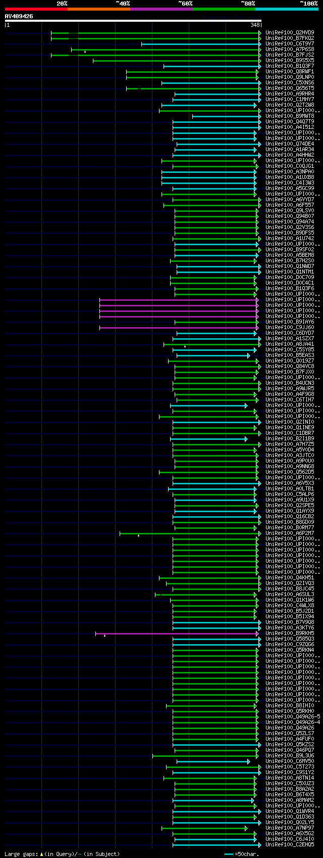This screenshot has height=858, width=323.
Task: Select the UniRef100_B5EAS3 label
Action: coord(290,355)
